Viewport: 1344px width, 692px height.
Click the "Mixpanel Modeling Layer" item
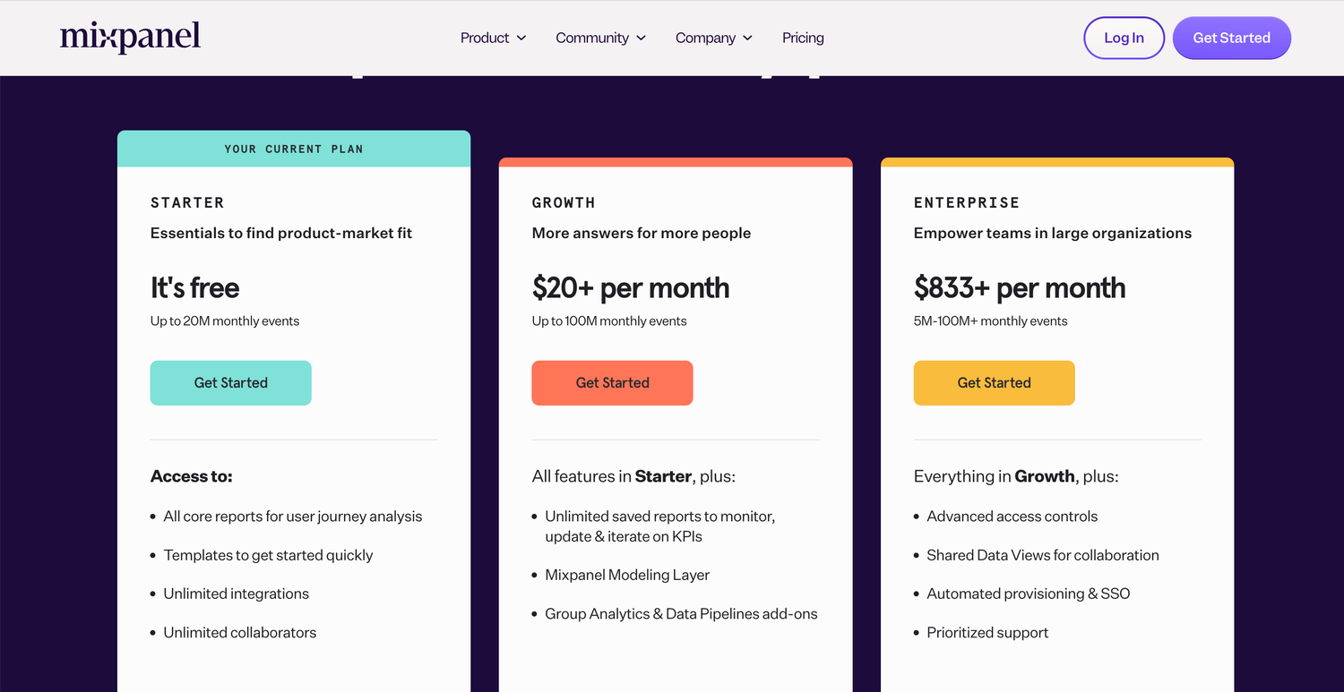tap(627, 575)
